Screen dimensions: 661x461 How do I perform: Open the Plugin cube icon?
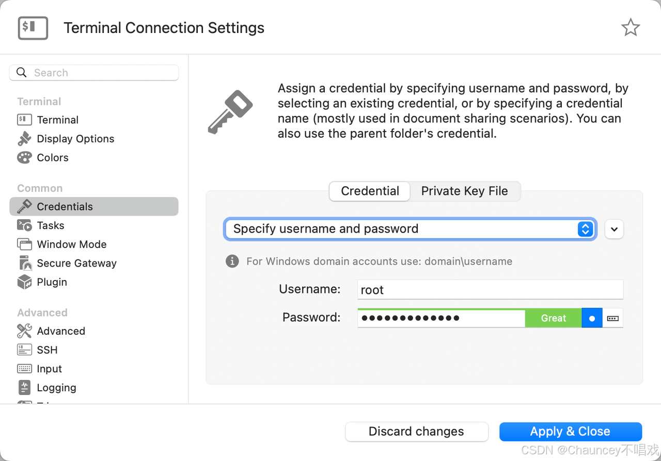(x=24, y=282)
